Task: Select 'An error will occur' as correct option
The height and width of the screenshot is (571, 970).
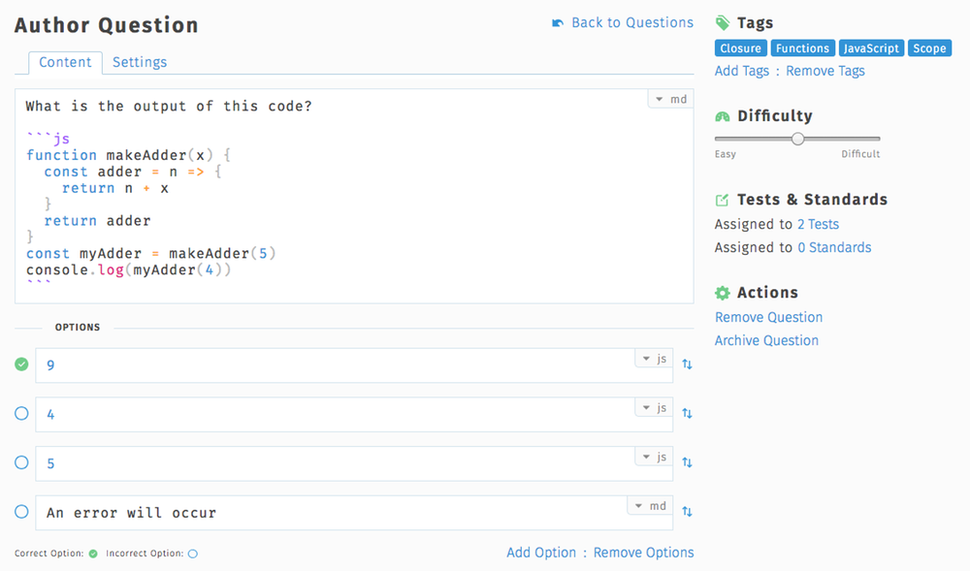Action: pyautogui.click(x=22, y=512)
